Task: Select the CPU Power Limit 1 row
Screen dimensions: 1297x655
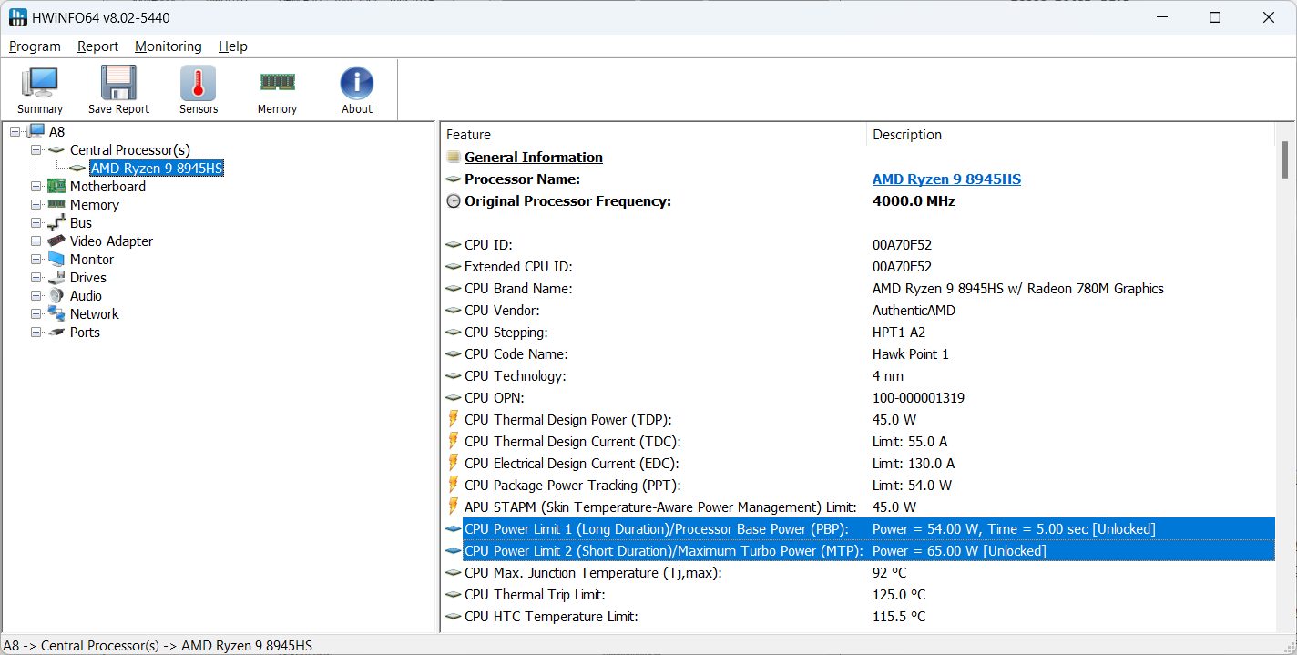Action: pos(859,528)
